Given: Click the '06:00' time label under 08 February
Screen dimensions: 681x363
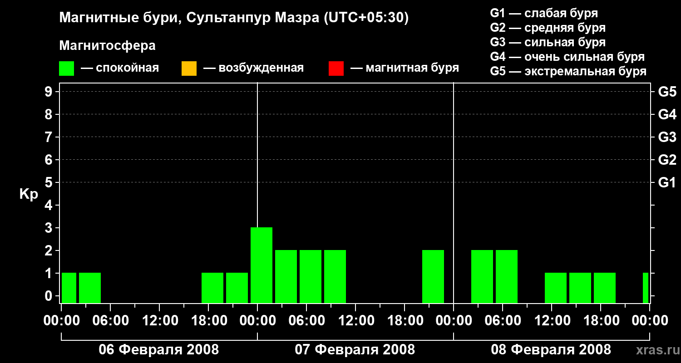Looking at the screenshot, I should tap(503, 321).
